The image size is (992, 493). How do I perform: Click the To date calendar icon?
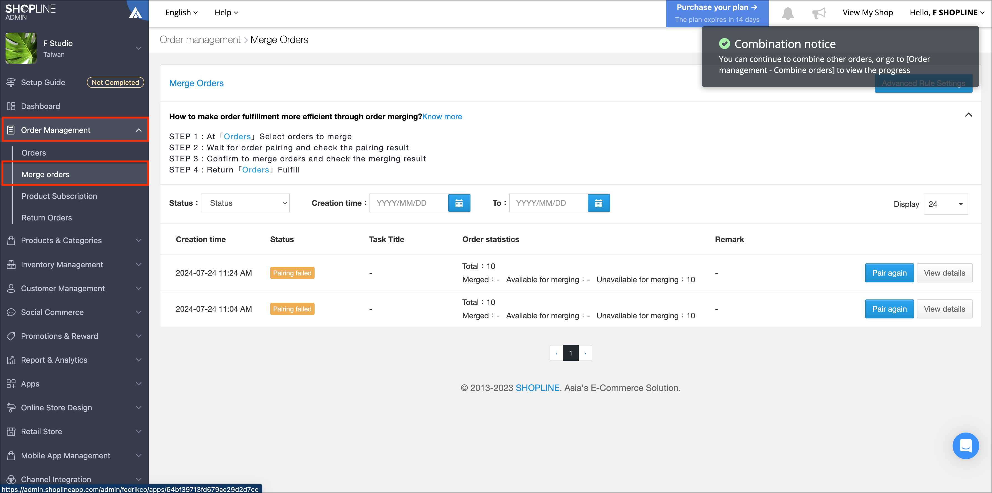point(598,203)
